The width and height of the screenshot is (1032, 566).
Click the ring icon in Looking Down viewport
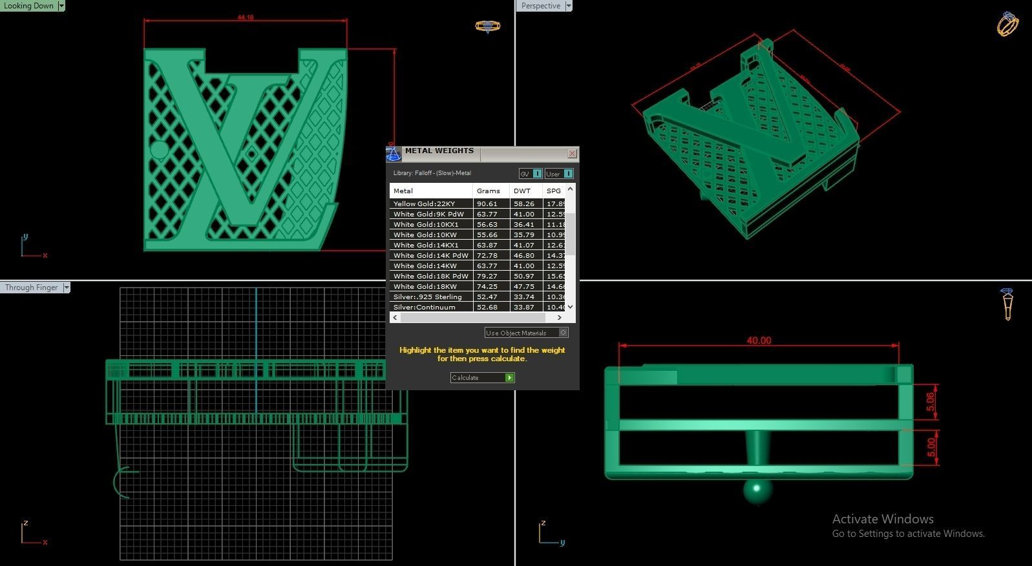[x=487, y=26]
